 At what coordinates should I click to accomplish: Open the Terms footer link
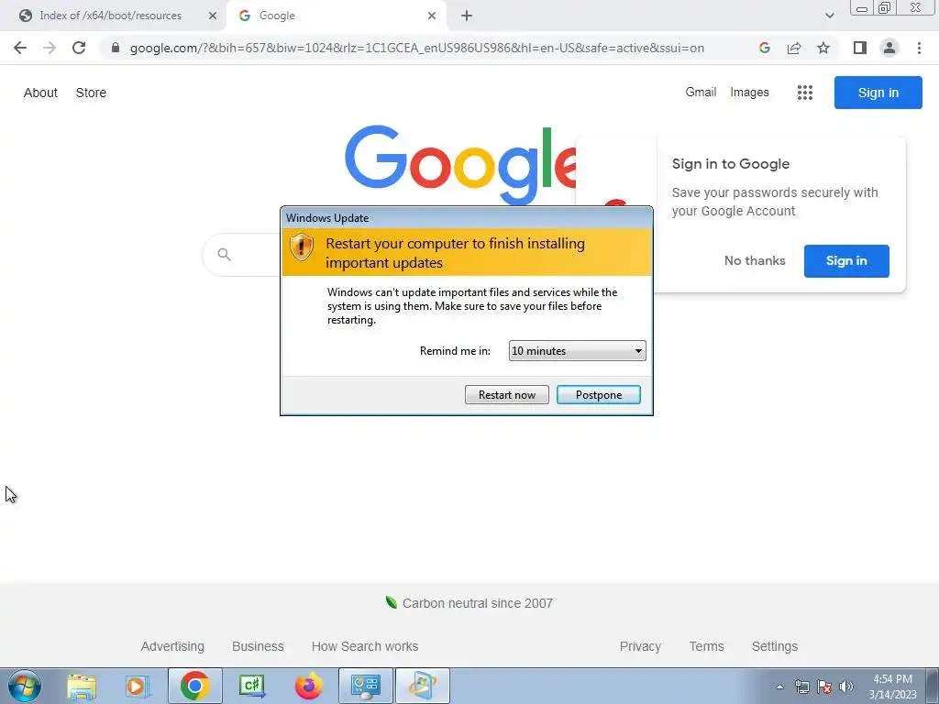[706, 646]
